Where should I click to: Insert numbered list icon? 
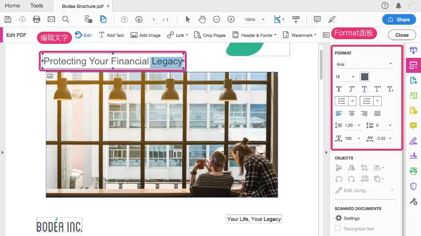(x=366, y=101)
